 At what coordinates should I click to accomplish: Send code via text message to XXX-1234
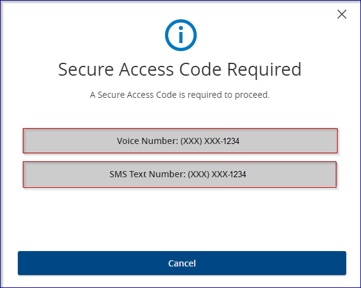(x=180, y=174)
